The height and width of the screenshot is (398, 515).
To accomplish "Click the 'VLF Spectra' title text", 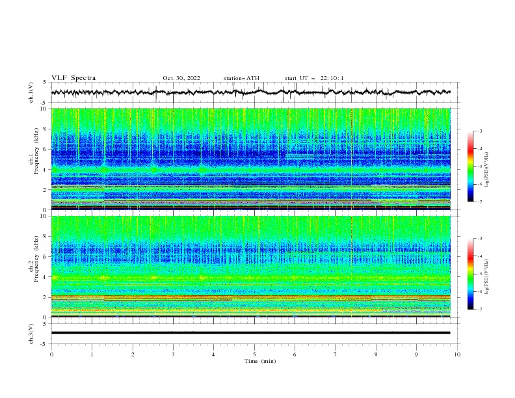I will (x=73, y=78).
